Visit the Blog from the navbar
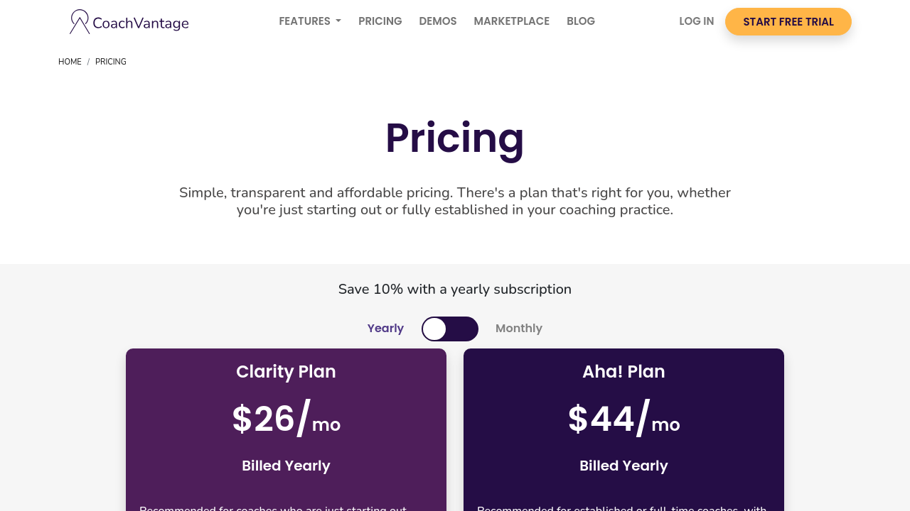Viewport: 910px width, 511px height. tap(581, 21)
